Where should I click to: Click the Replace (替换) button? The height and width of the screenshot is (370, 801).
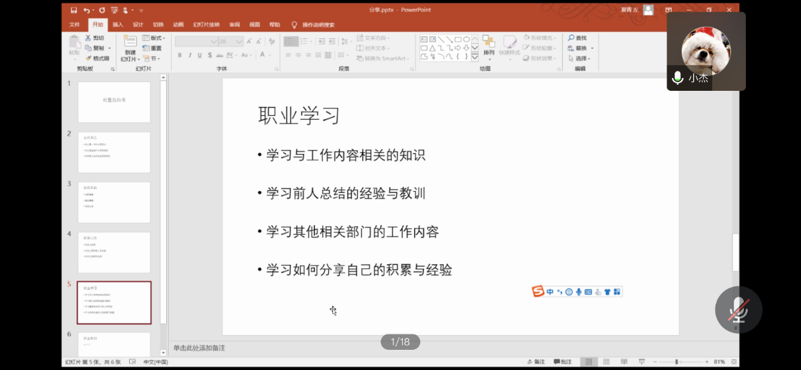tap(580, 48)
